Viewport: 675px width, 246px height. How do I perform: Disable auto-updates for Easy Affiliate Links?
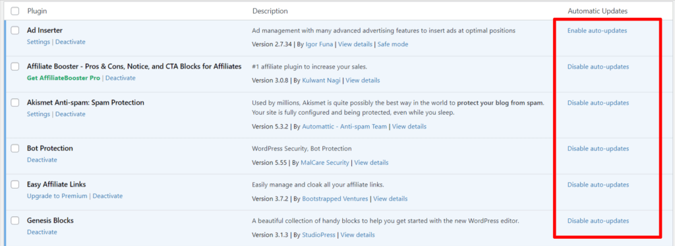pyautogui.click(x=598, y=185)
